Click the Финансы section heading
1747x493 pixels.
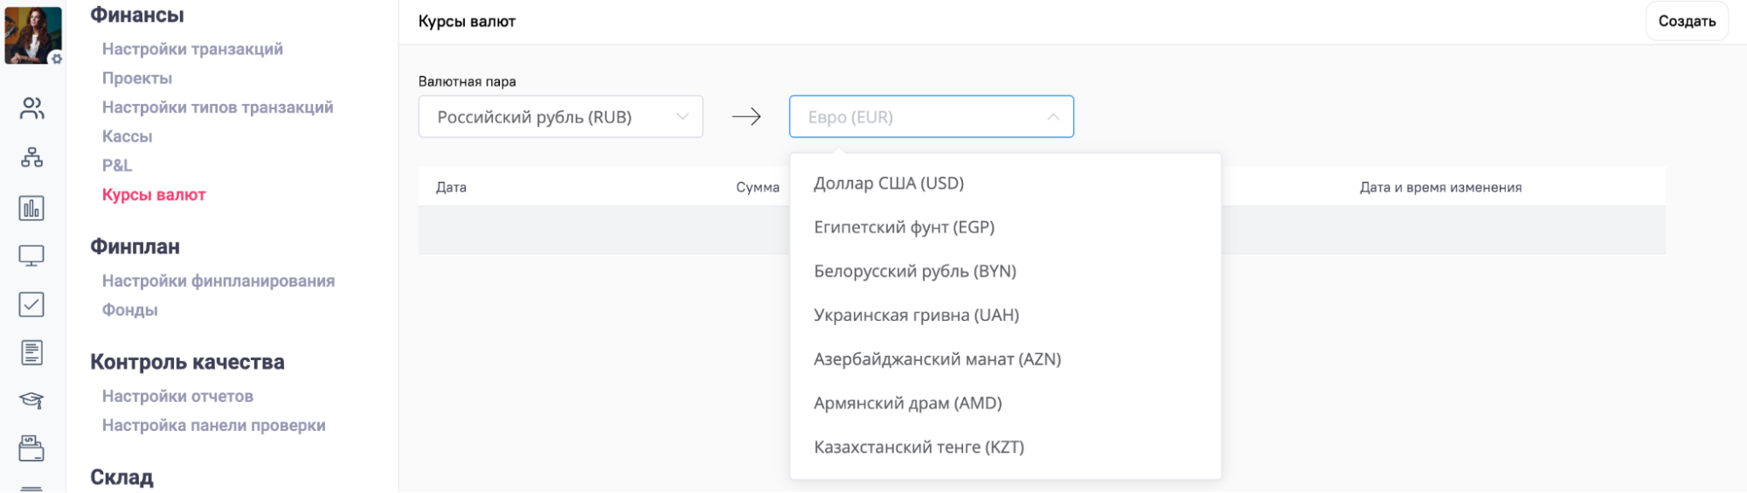137,15
